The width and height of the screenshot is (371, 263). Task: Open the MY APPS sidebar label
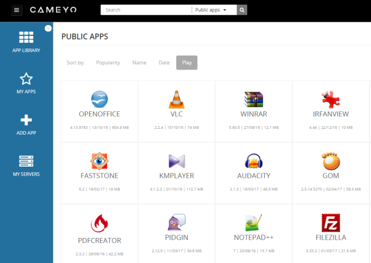coord(26,92)
